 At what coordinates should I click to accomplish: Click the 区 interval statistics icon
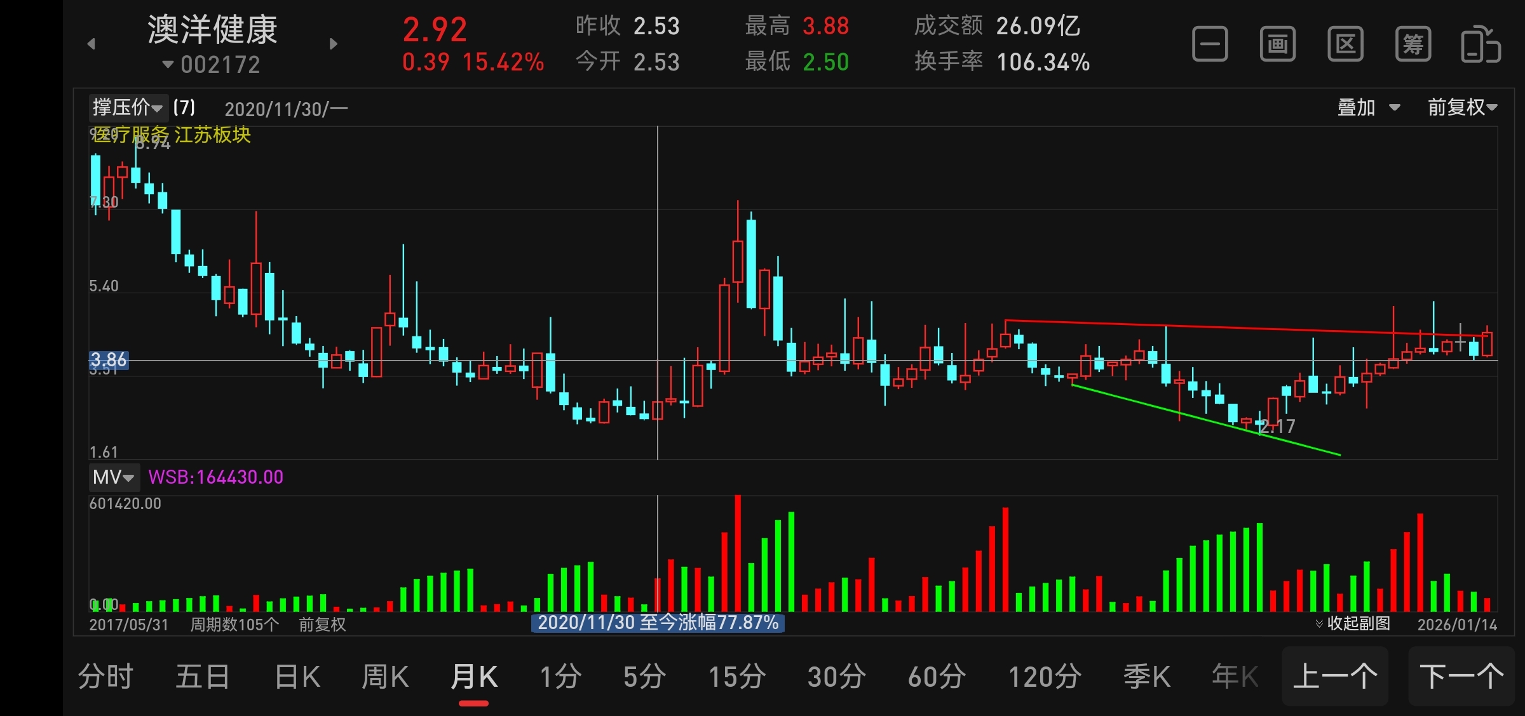point(1345,44)
